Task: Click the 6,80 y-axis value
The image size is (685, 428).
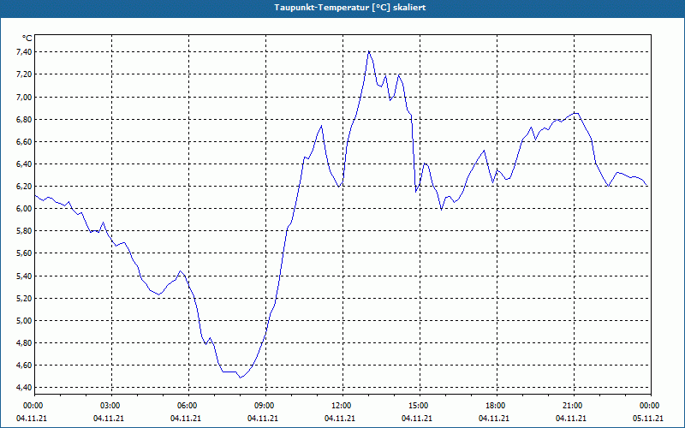Action: pyautogui.click(x=25, y=119)
